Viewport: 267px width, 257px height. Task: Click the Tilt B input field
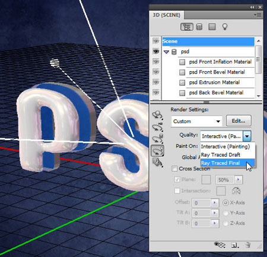[201, 223]
